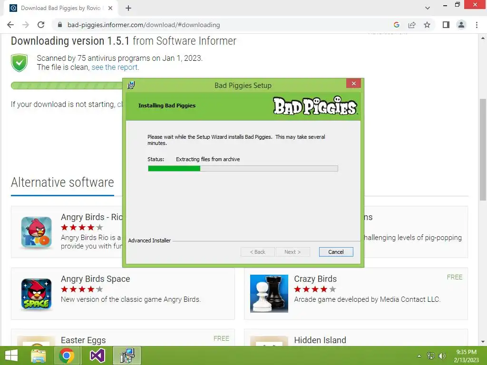The height and width of the screenshot is (365, 487).
Task: Click the disabled < Back button
Action: (x=257, y=252)
